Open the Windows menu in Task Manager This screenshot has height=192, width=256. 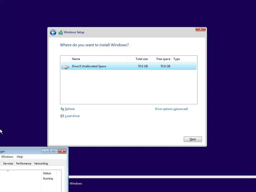click(7, 157)
